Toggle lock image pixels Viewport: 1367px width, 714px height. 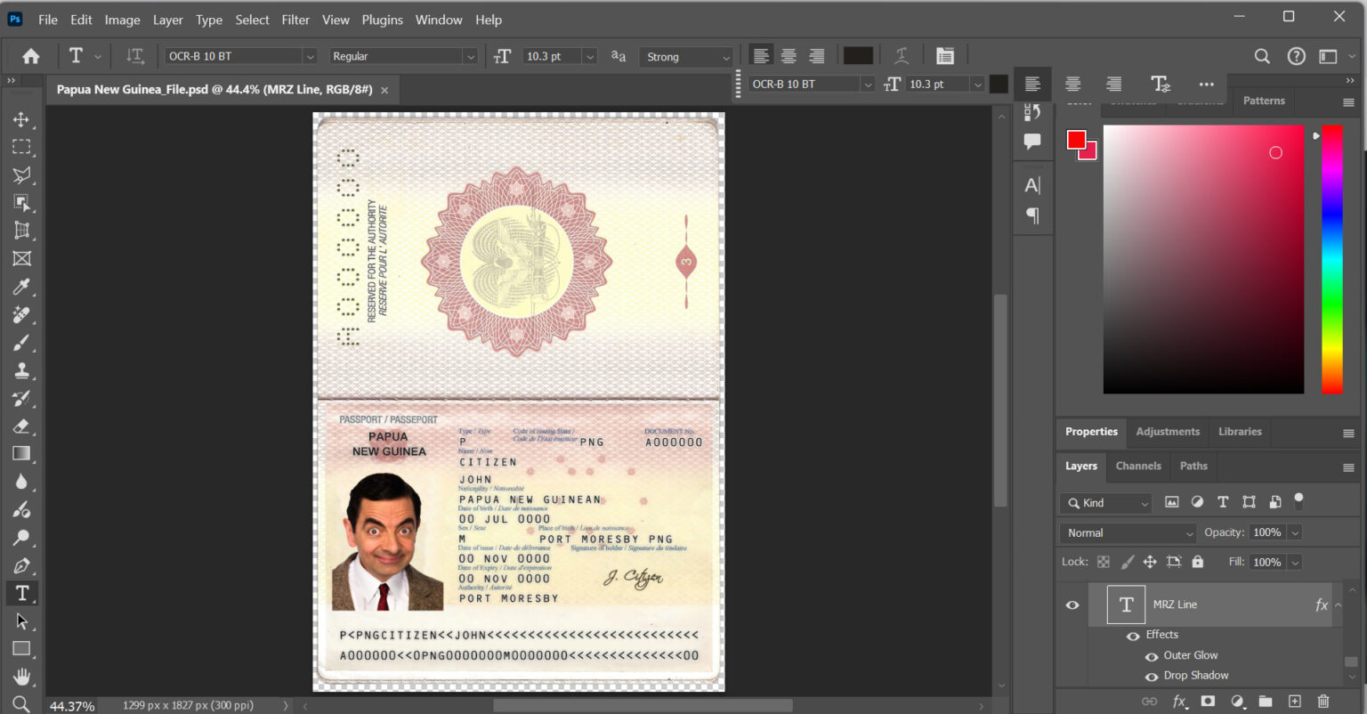click(1127, 562)
